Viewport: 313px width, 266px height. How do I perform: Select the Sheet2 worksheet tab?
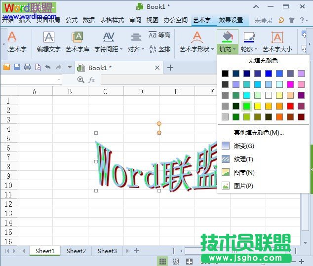coord(76,251)
